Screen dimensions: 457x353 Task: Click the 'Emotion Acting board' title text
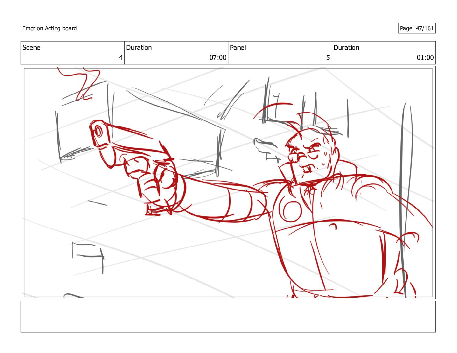click(49, 28)
